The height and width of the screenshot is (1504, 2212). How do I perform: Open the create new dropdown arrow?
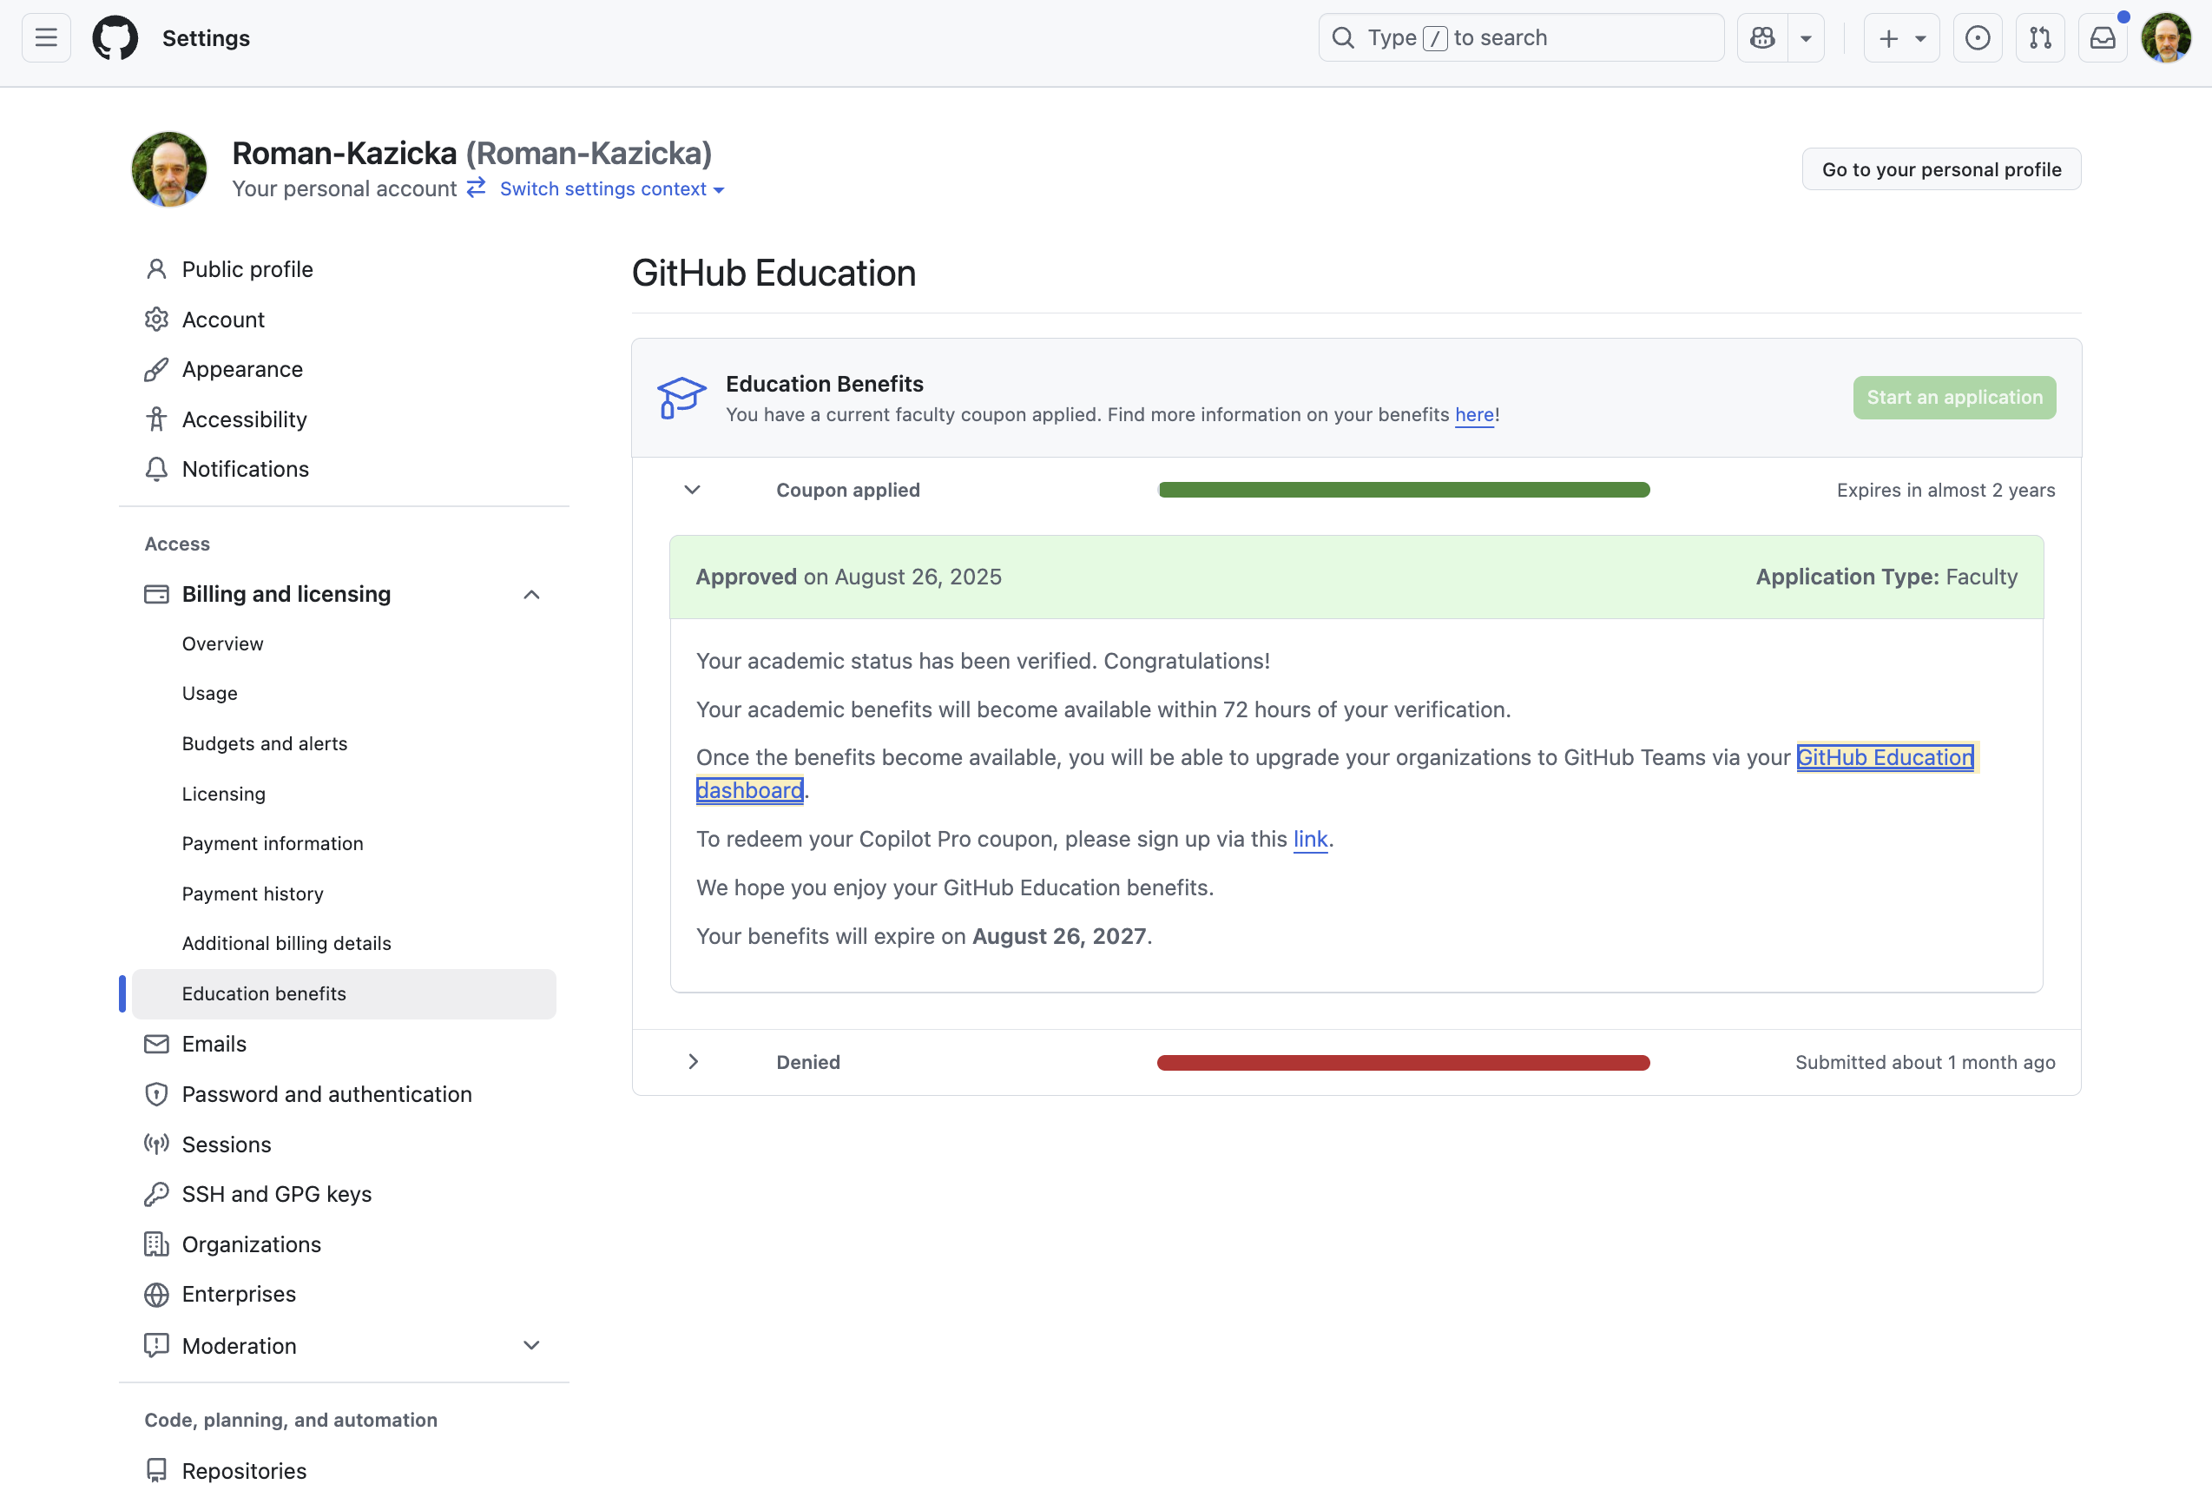[x=1919, y=37]
